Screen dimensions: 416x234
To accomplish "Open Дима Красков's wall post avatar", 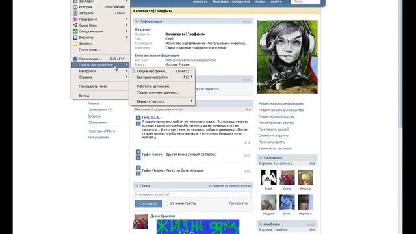I will pos(140,222).
